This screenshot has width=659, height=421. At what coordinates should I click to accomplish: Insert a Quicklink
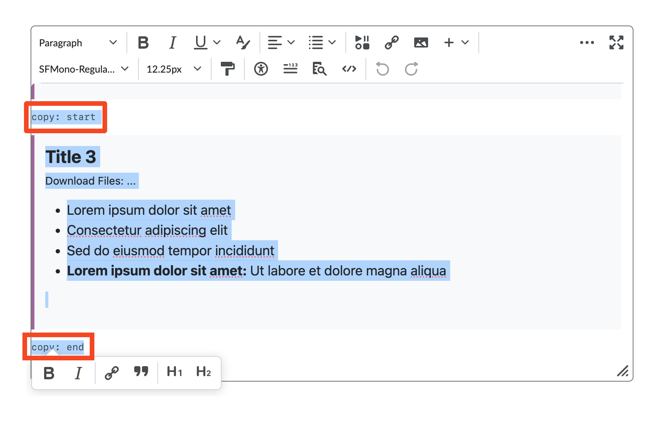[391, 42]
